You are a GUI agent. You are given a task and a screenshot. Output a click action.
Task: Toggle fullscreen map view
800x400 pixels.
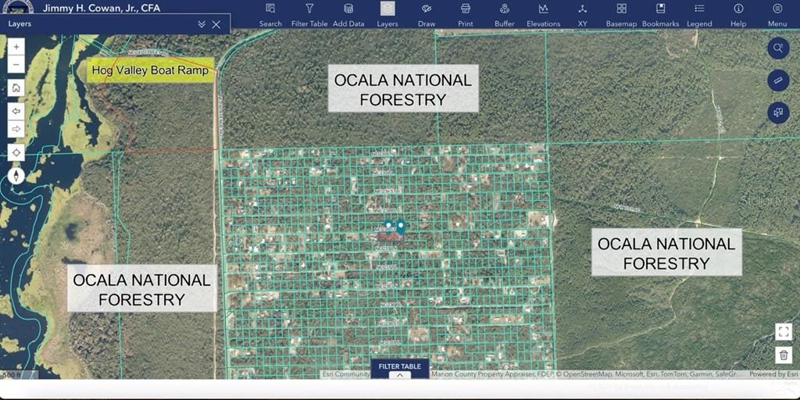(784, 331)
